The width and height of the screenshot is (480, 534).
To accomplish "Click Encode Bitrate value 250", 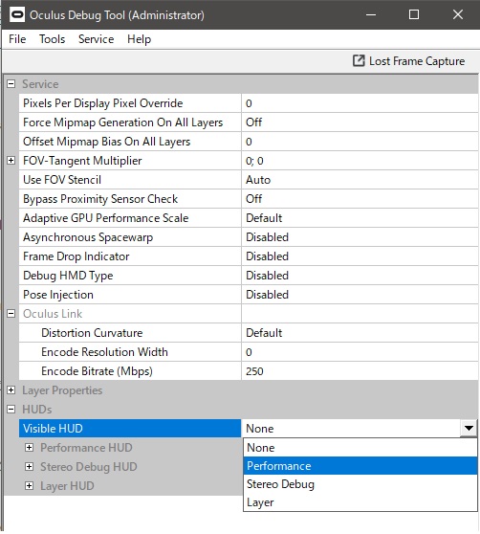I will click(360, 371).
